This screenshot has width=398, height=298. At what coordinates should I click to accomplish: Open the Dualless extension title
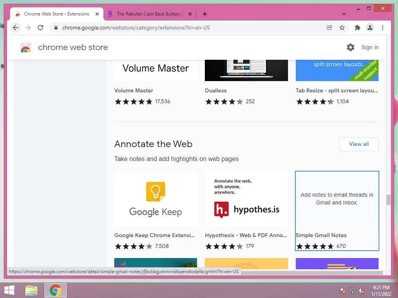(216, 90)
